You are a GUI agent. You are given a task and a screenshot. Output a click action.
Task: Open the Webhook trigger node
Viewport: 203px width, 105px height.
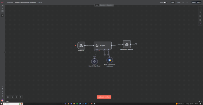pyautogui.click(x=81, y=46)
